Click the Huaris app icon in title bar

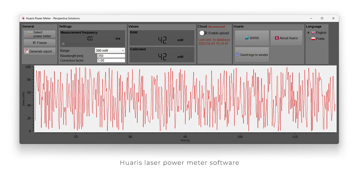tap(23, 18)
